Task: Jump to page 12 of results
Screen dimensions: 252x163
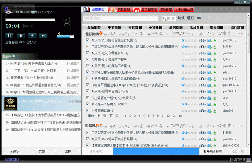Action: click(x=180, y=116)
